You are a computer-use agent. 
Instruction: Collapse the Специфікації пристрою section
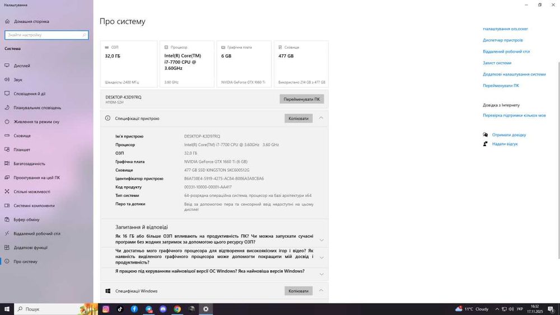(321, 118)
